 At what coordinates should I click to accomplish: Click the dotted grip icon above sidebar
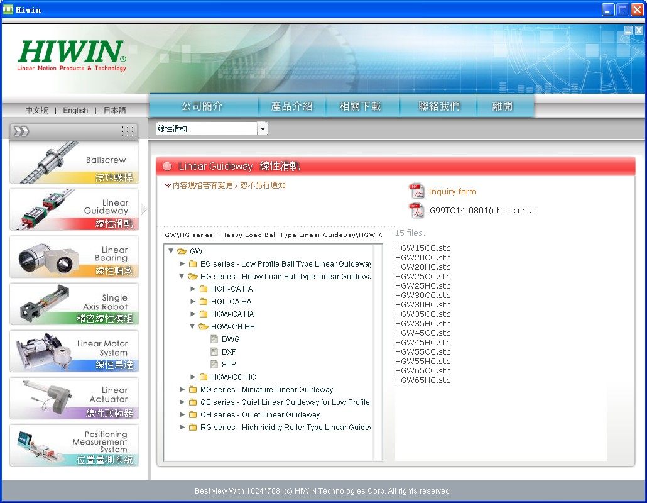(x=128, y=131)
